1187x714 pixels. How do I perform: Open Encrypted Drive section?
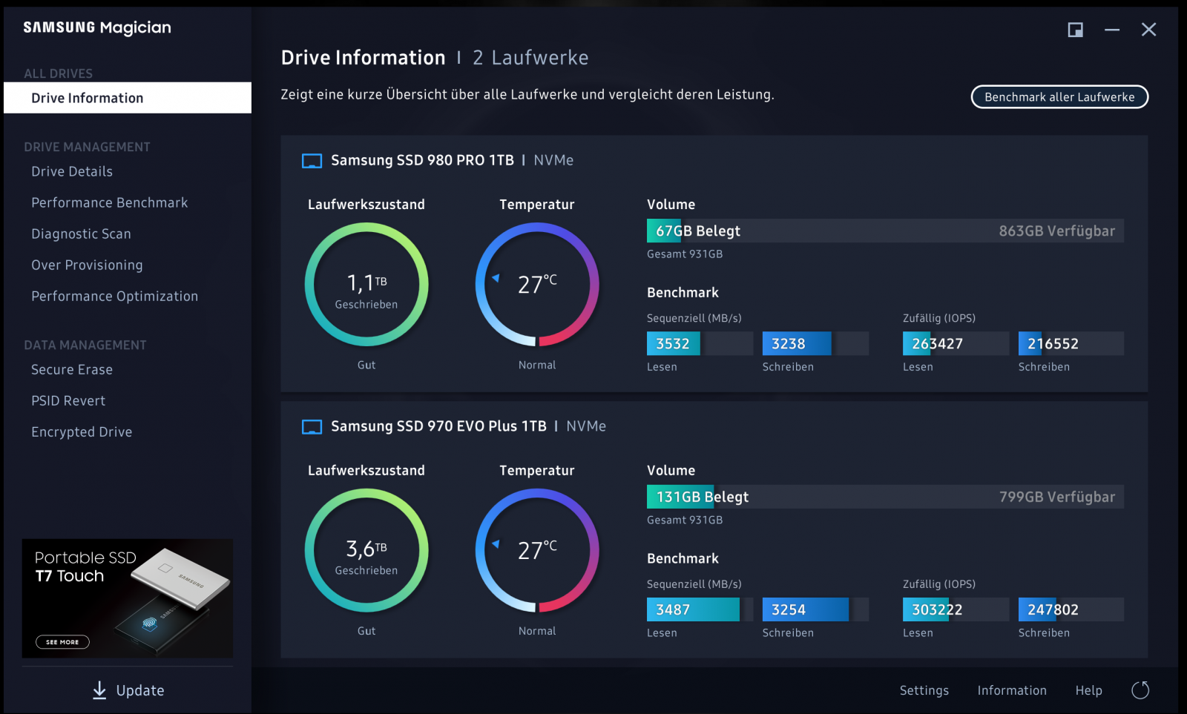coord(82,432)
